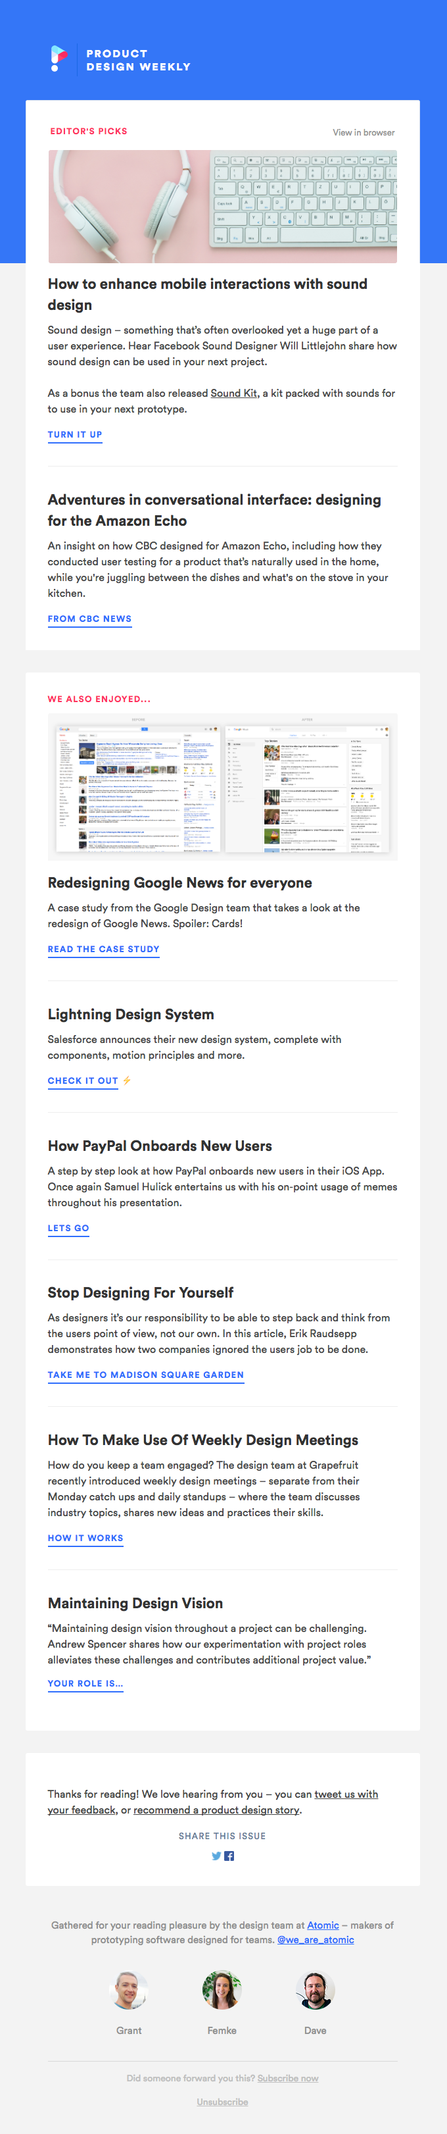Click the Google News before/after screenshot
The height and width of the screenshot is (2134, 447).
(223, 786)
